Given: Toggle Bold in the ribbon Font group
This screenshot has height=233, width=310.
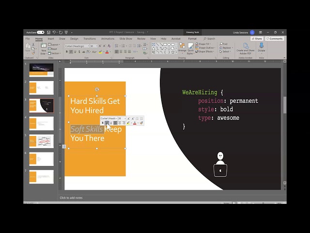Looking at the screenshot, I should [67, 52].
